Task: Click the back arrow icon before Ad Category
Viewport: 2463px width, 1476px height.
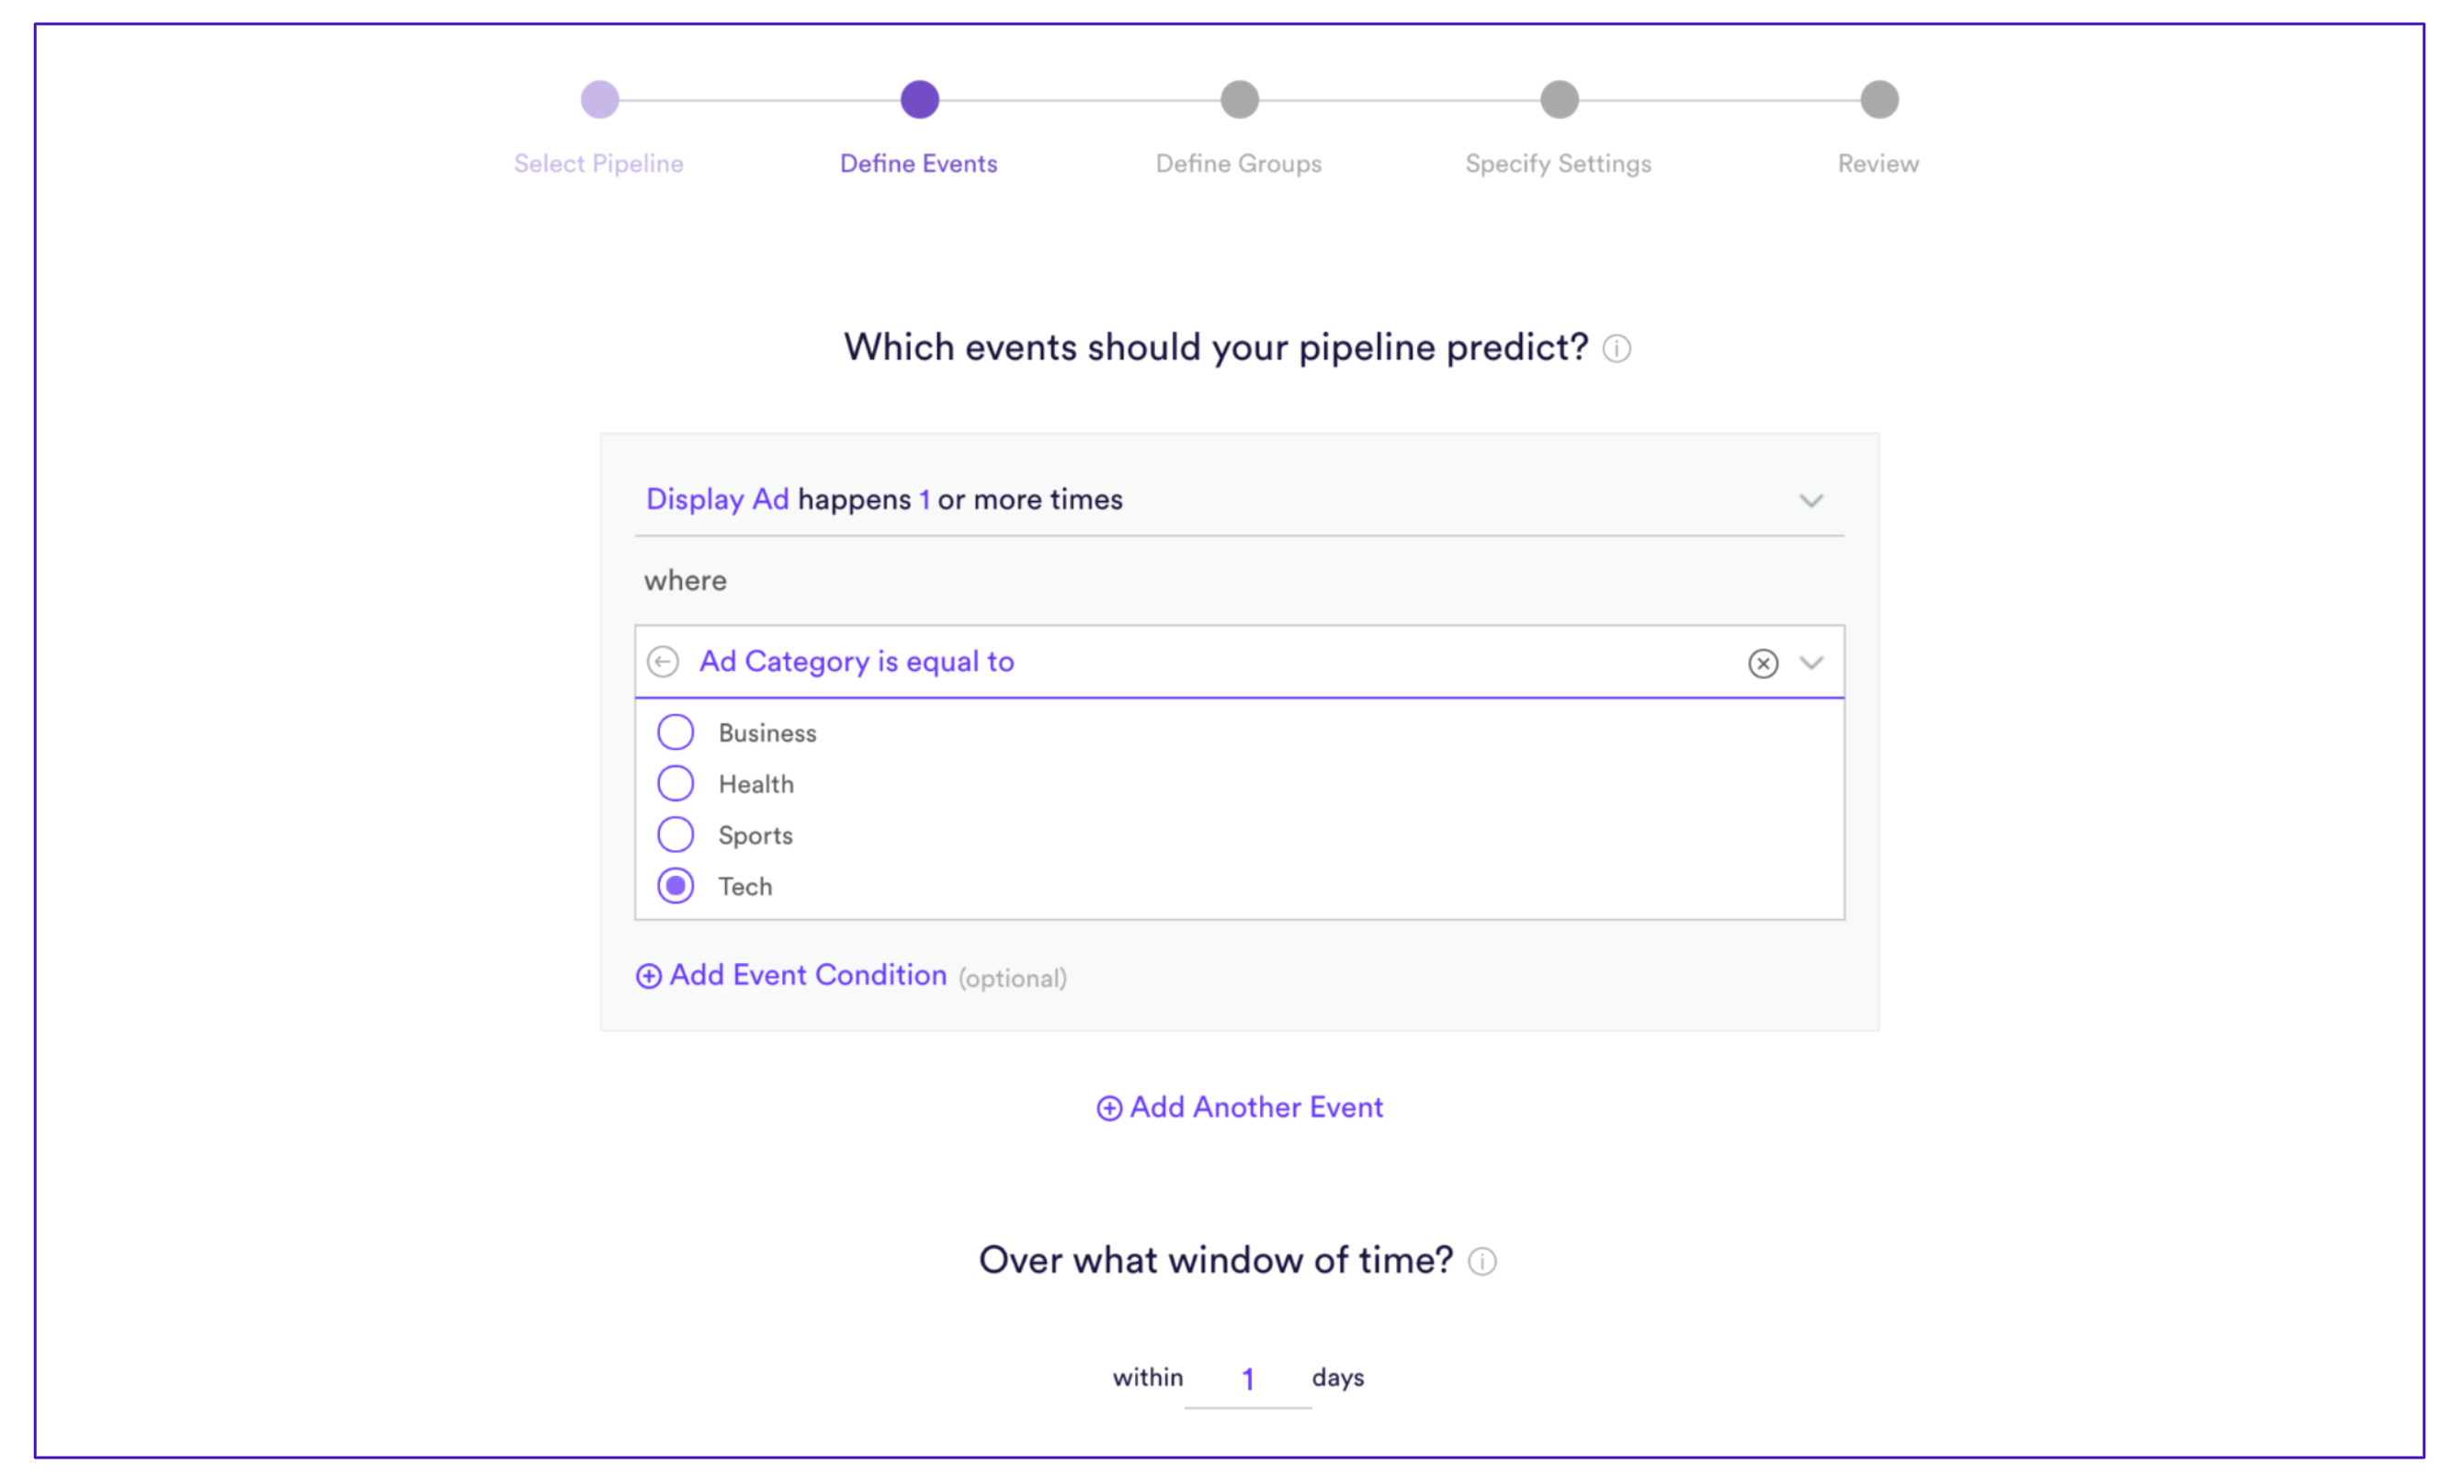Action: [663, 662]
